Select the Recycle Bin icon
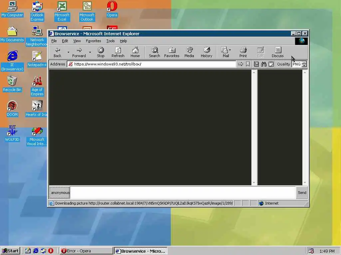 coord(12,84)
